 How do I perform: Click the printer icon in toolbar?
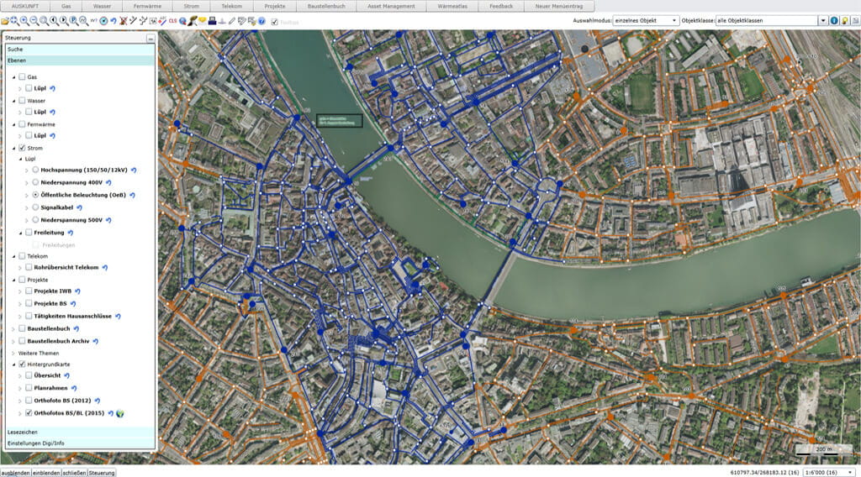(x=211, y=20)
